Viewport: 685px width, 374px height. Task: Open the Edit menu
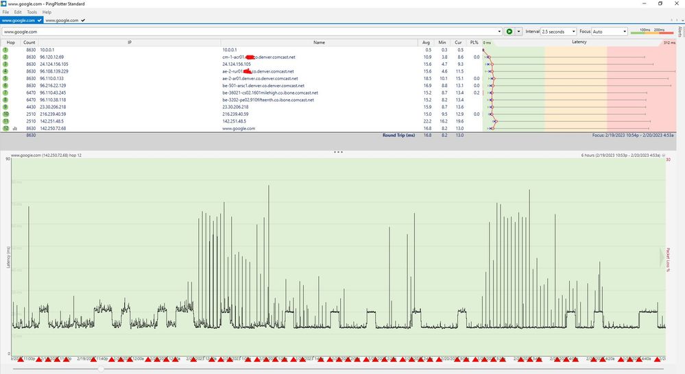18,12
